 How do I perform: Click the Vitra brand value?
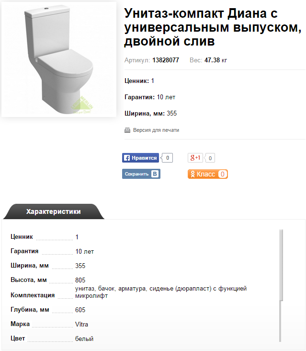click(81, 324)
